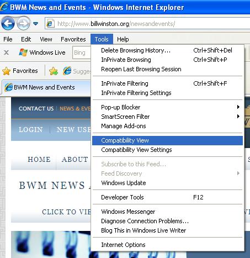Open Manage Add-ons
Screen dimensions: 250x258
point(167,126)
